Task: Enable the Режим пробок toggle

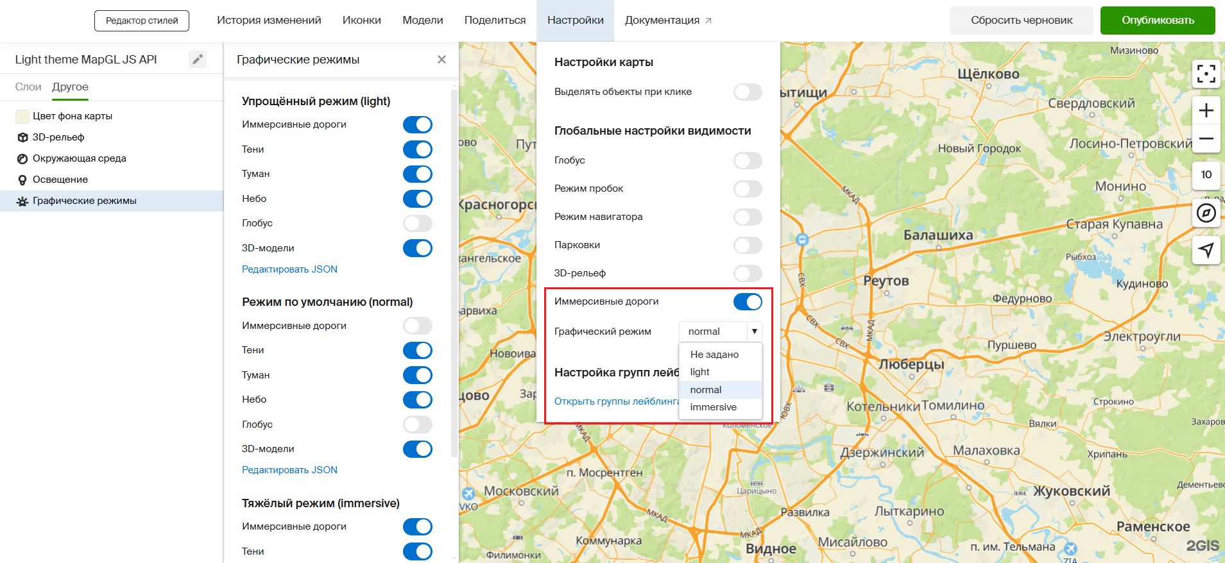Action: (x=748, y=189)
